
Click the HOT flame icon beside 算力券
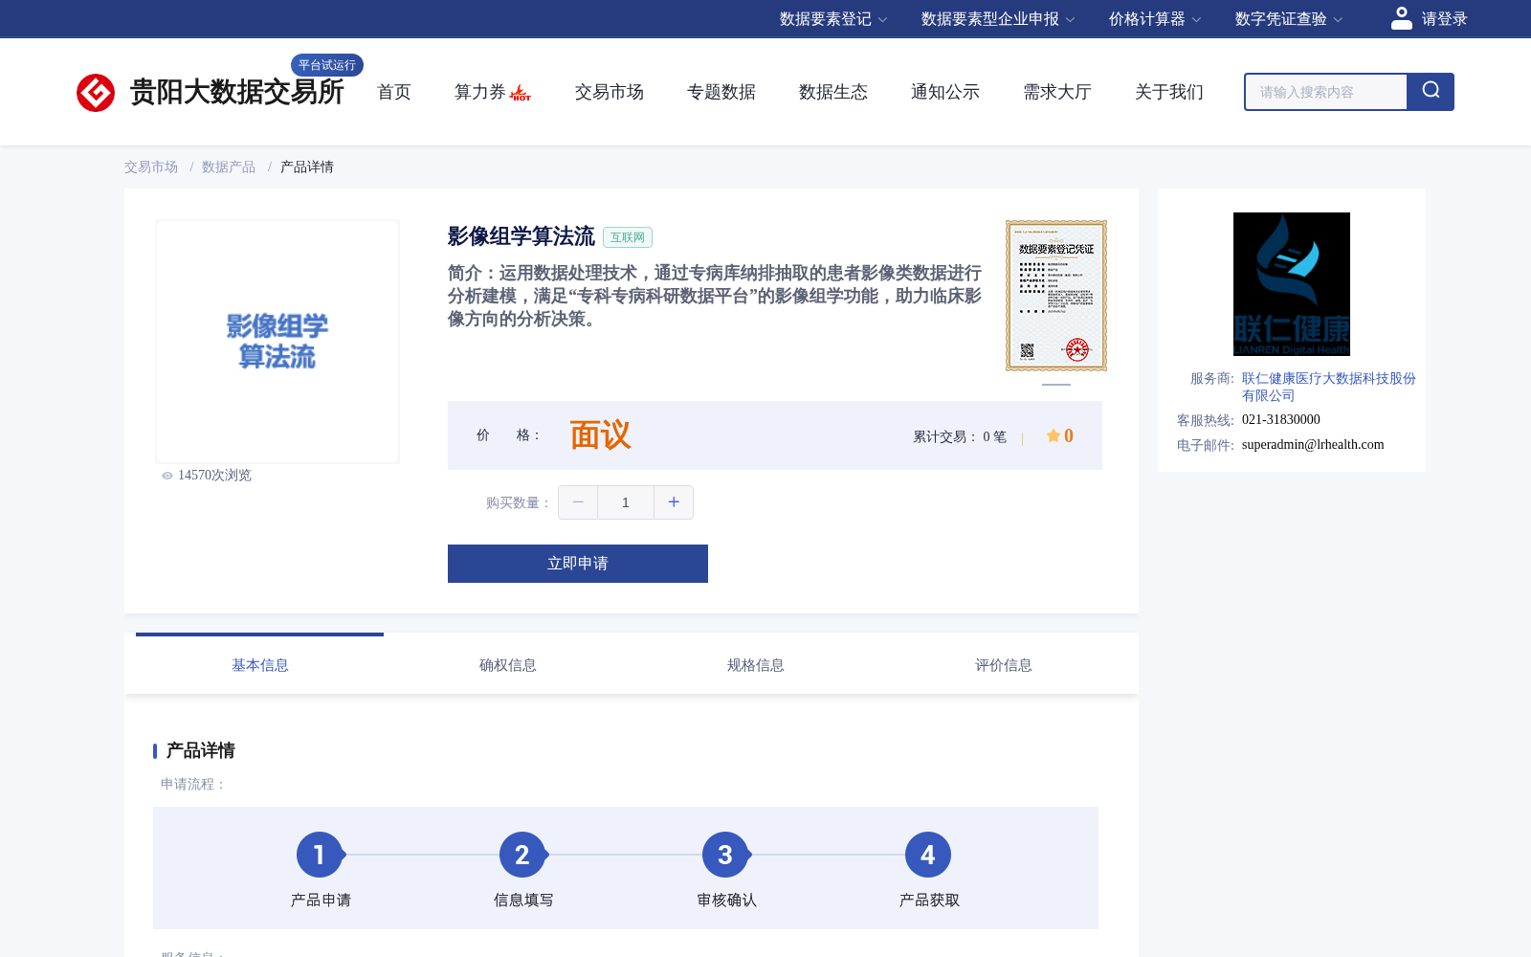pyautogui.click(x=521, y=93)
